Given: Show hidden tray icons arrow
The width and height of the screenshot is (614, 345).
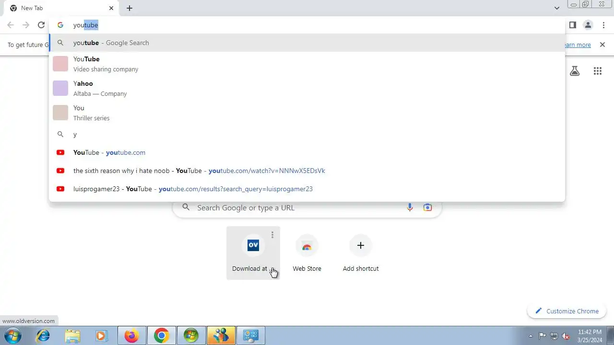Looking at the screenshot, I should click(531, 336).
